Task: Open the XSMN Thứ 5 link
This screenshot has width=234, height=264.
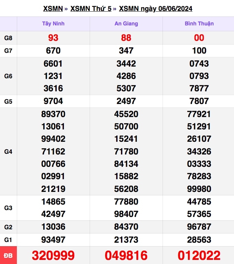Action: point(91,9)
